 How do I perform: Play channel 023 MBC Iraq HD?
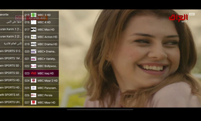tap(41, 73)
